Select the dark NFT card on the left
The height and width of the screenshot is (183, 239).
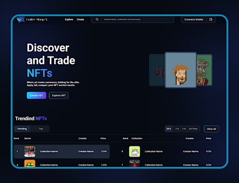[x=157, y=70]
